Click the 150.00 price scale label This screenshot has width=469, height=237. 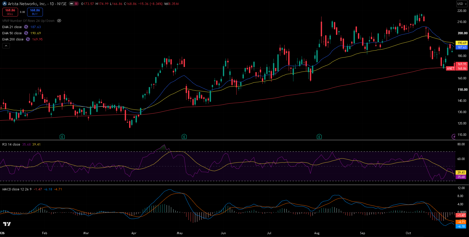462,90
